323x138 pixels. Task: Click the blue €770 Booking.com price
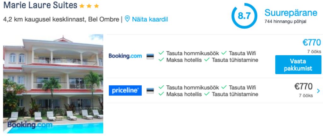pos(312,43)
